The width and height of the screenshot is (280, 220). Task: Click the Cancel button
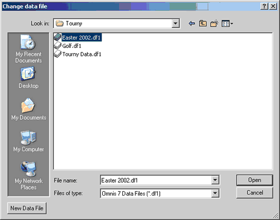pyautogui.click(x=254, y=193)
